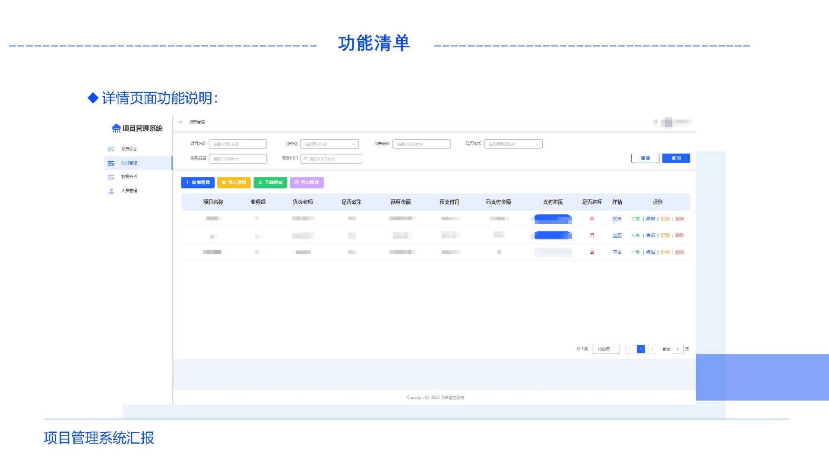Open the 10条/页 page size dropdown

click(606, 349)
